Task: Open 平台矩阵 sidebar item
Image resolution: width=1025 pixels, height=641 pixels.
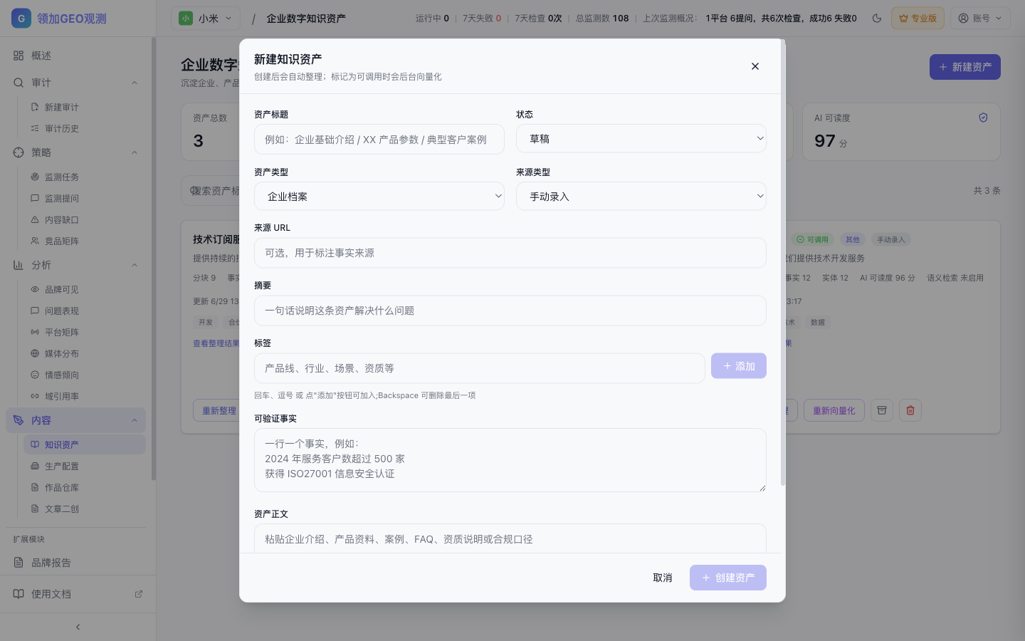Action: point(84,332)
